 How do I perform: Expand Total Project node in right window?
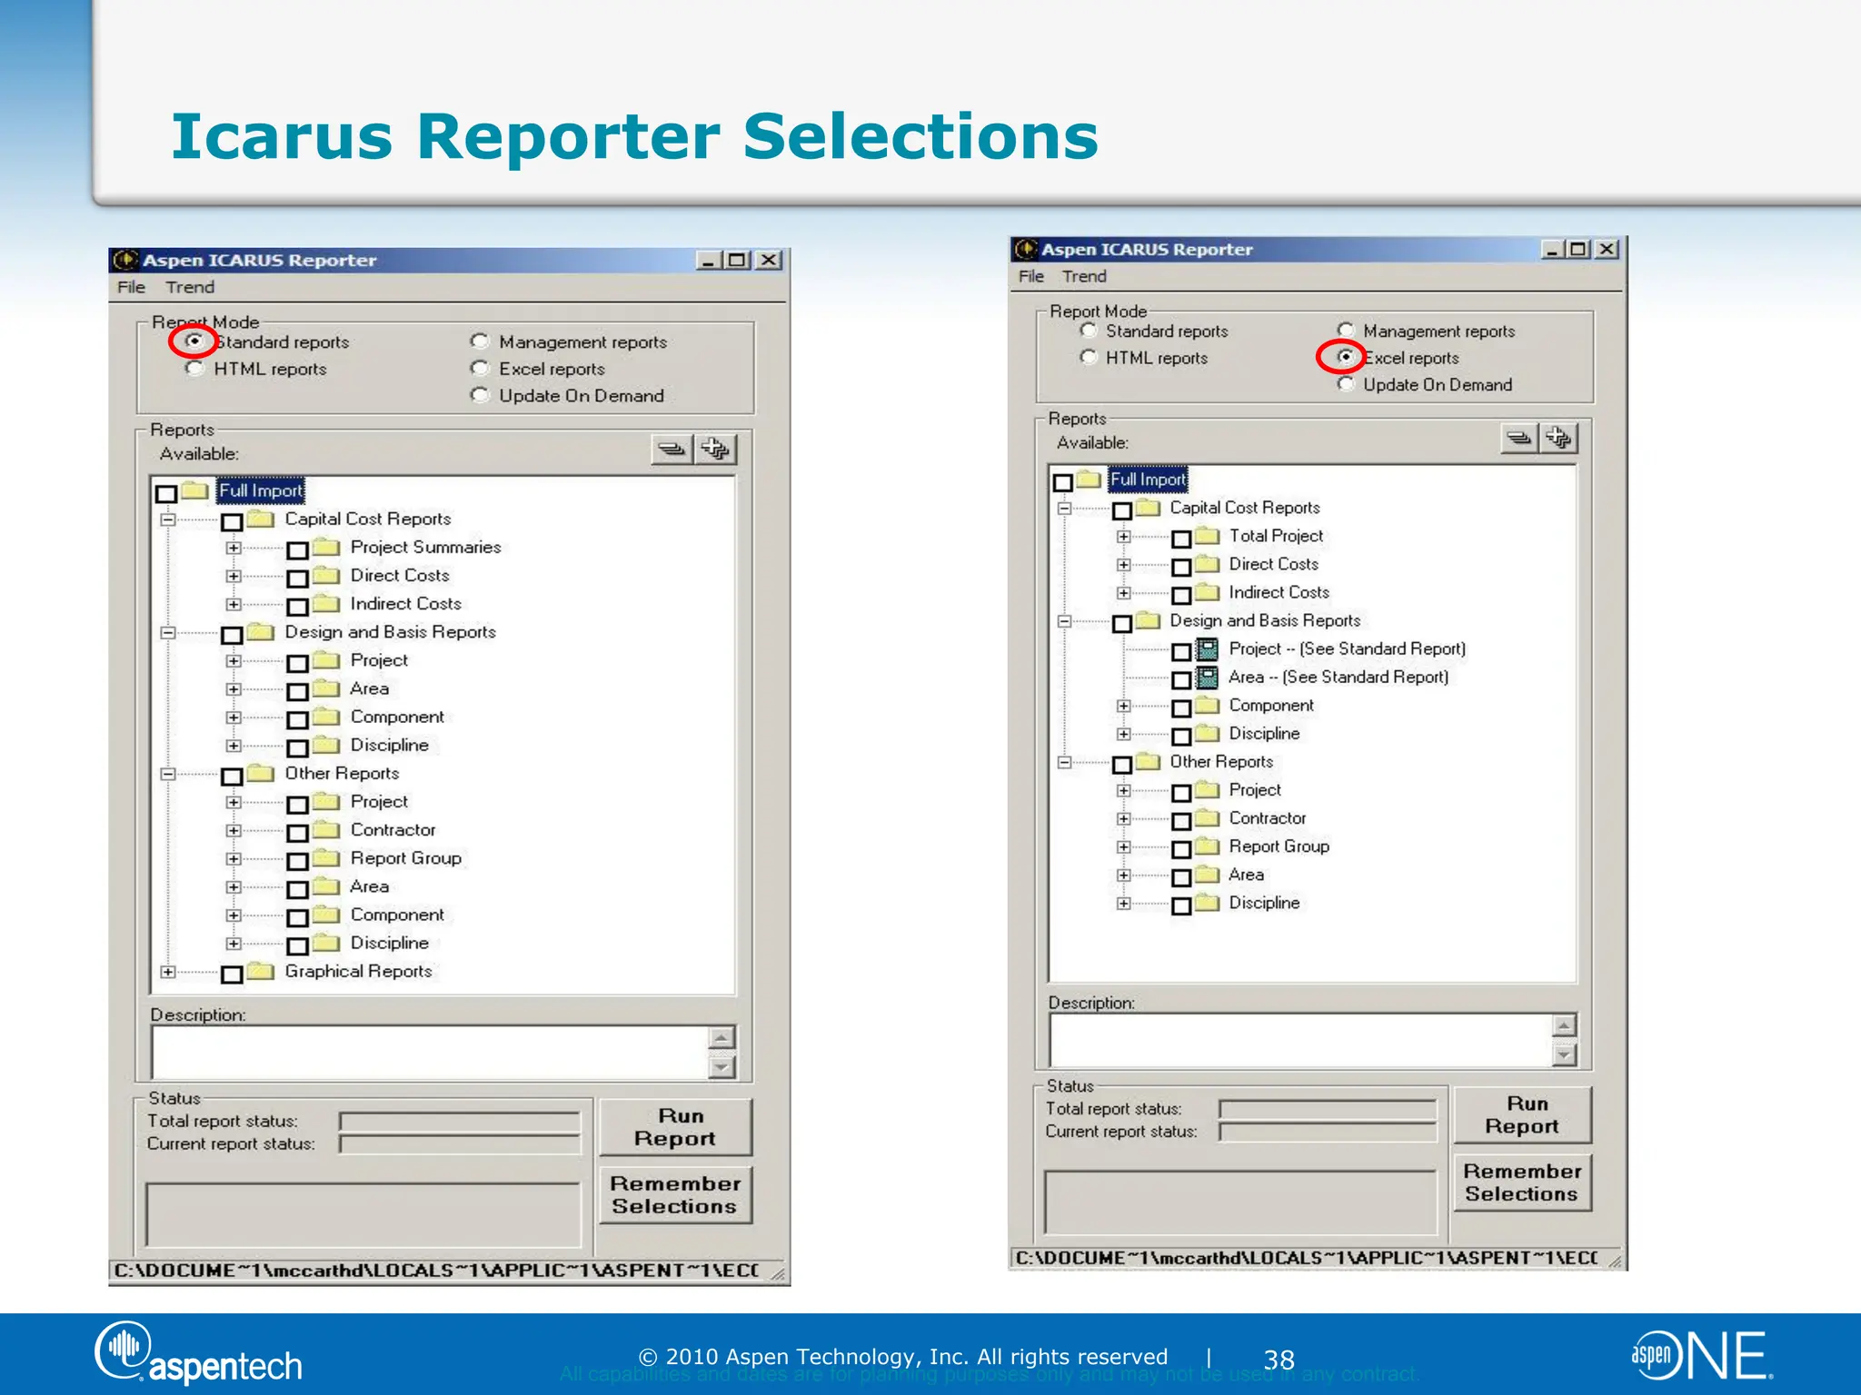1124,537
